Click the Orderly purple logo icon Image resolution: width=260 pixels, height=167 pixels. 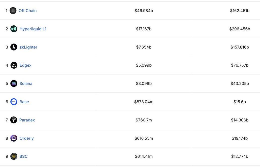tap(14, 138)
